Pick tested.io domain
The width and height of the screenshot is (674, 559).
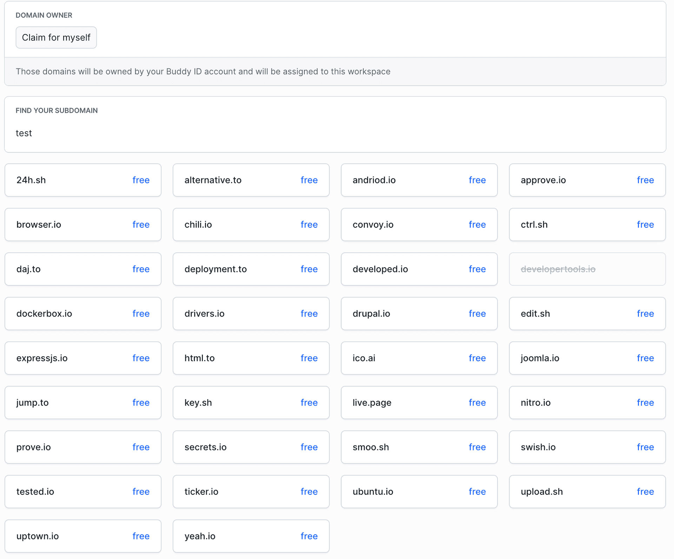pyautogui.click(x=83, y=492)
